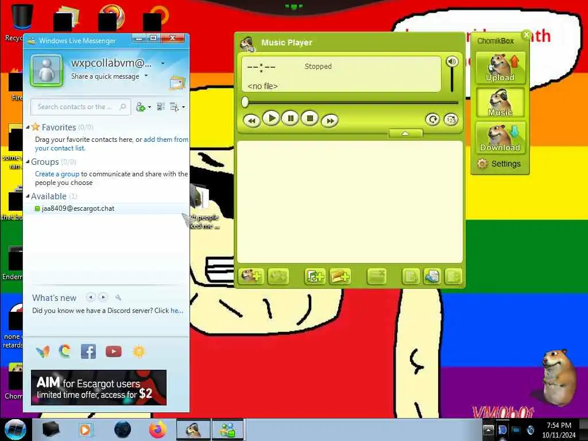Collapse the Available category
This screenshot has width=588, height=441.
pyautogui.click(x=28, y=196)
